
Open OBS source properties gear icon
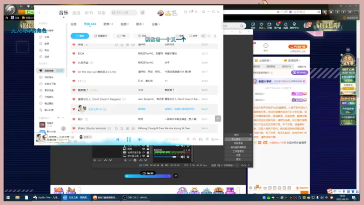pyautogui.click(x=135, y=160)
